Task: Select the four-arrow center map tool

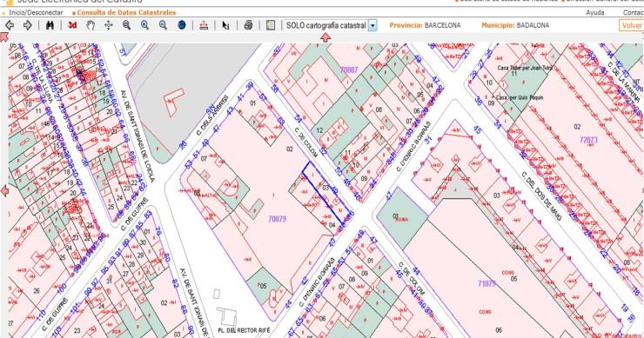Action: pyautogui.click(x=109, y=25)
